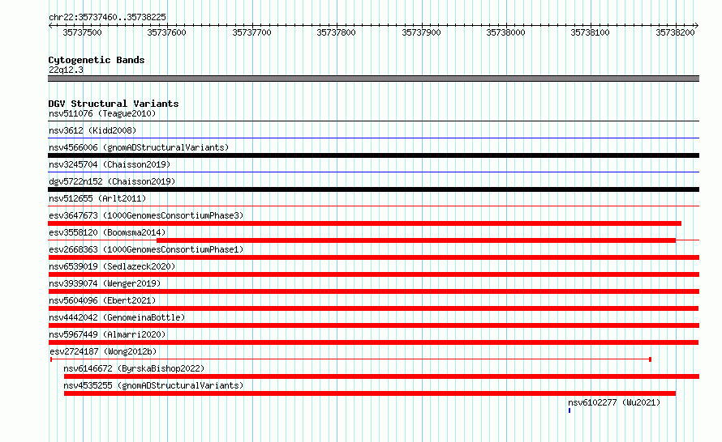Click the red bar under nsv4535255

pyautogui.click(x=370, y=393)
